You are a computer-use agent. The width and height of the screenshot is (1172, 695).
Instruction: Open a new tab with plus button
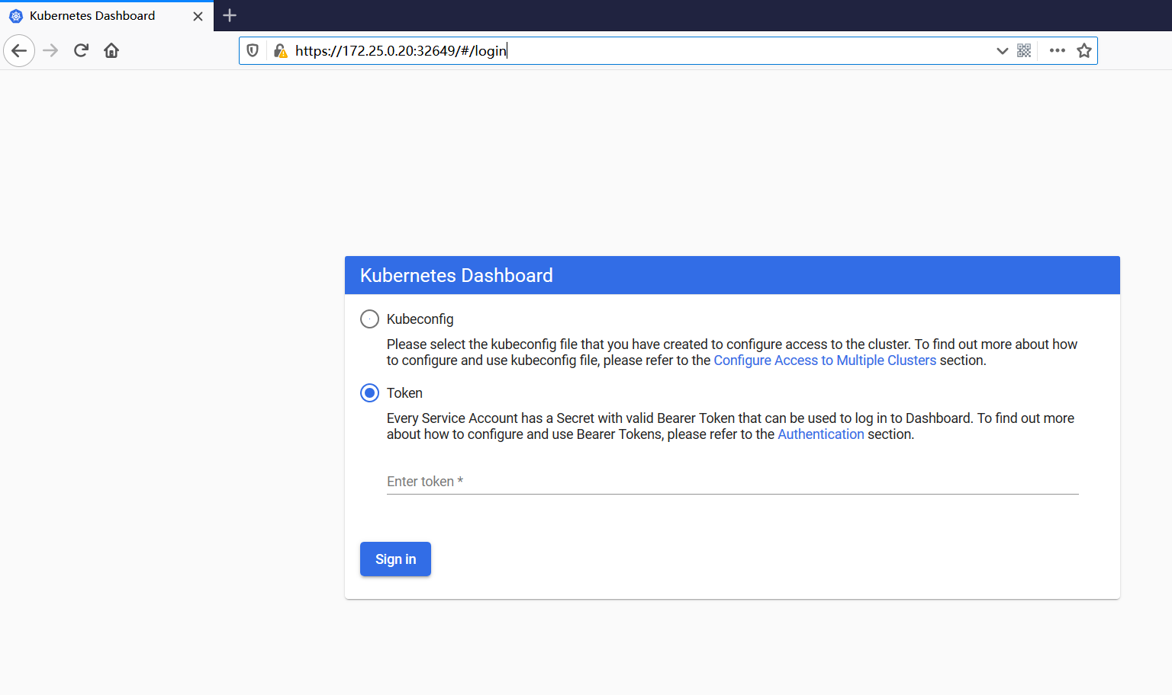[x=230, y=15]
